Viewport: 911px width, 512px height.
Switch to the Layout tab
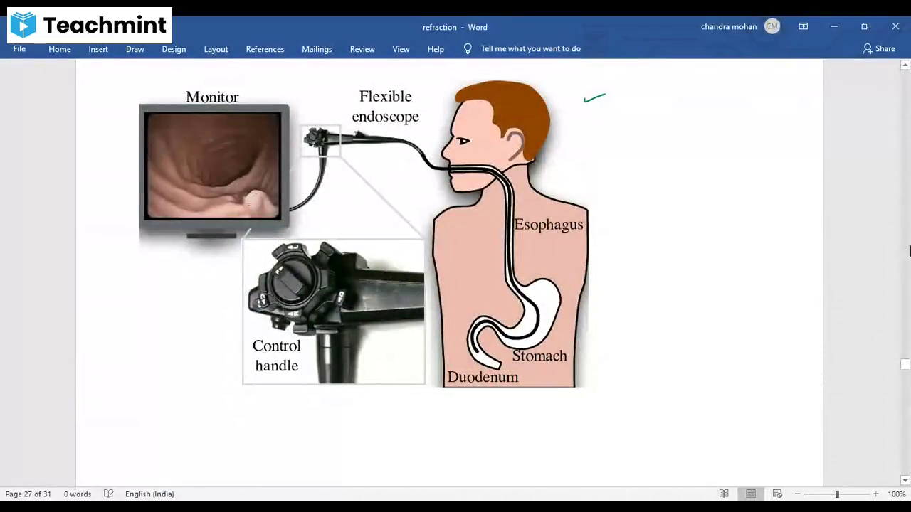tap(216, 49)
